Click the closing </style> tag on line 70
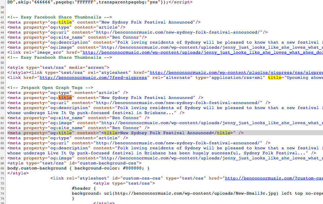 [18, 173]
